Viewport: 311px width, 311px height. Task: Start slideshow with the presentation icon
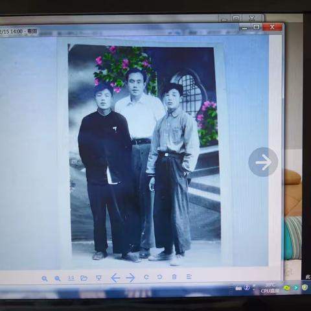(x=98, y=278)
